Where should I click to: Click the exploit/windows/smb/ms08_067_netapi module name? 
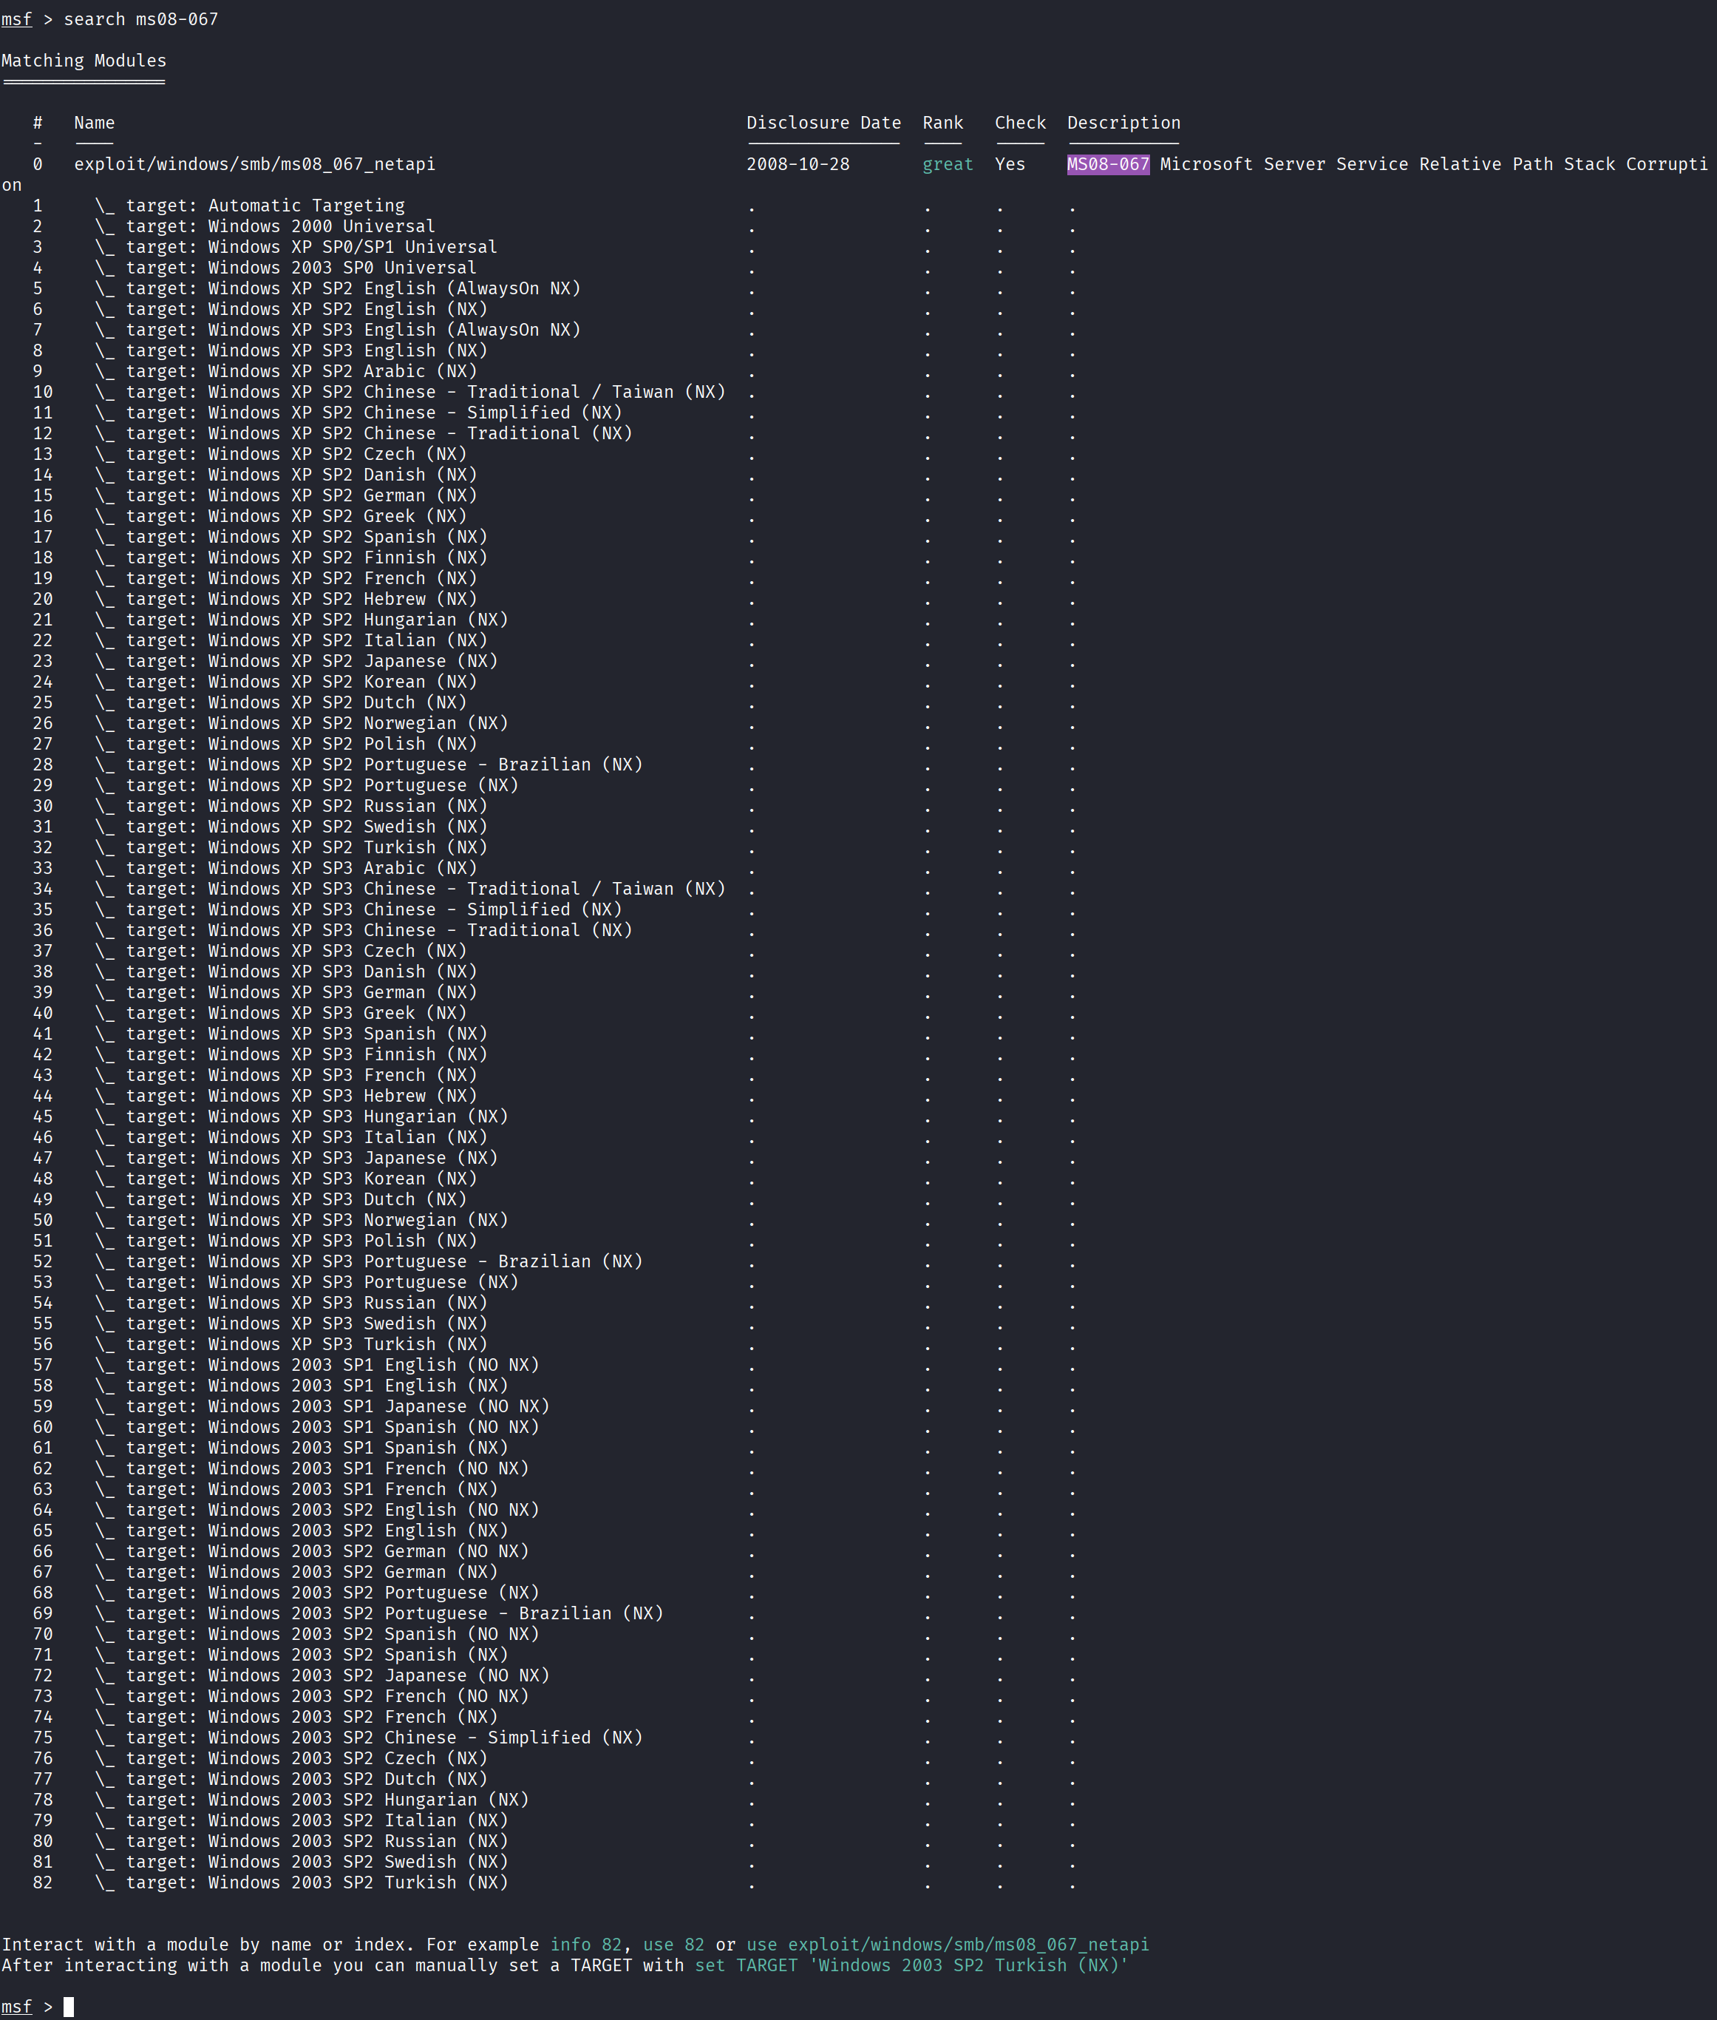[254, 165]
